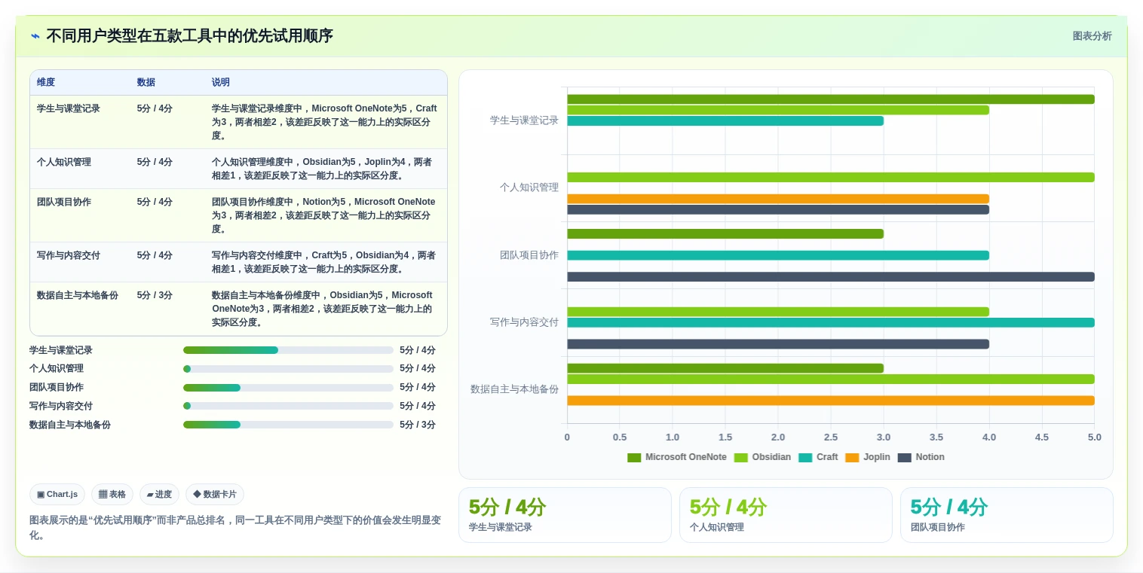The image size is (1143, 573).
Task: Open the 个人知识管理 data card
Action: (x=786, y=515)
